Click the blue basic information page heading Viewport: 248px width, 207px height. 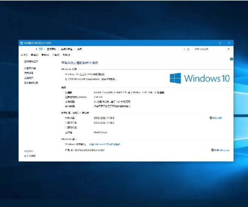(x=80, y=63)
